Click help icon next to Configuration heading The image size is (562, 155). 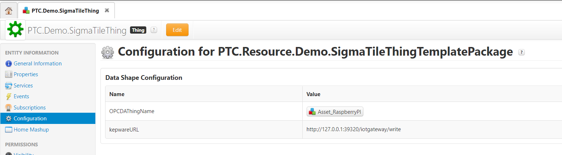522,52
